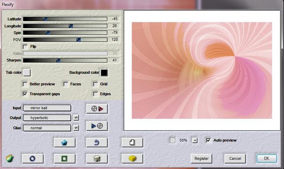Click the Cancel button

click(x=235, y=158)
